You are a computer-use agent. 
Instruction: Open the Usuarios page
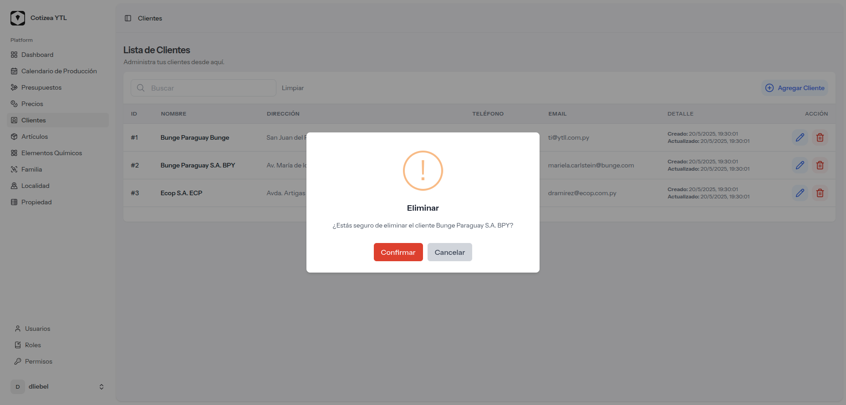[x=37, y=329]
